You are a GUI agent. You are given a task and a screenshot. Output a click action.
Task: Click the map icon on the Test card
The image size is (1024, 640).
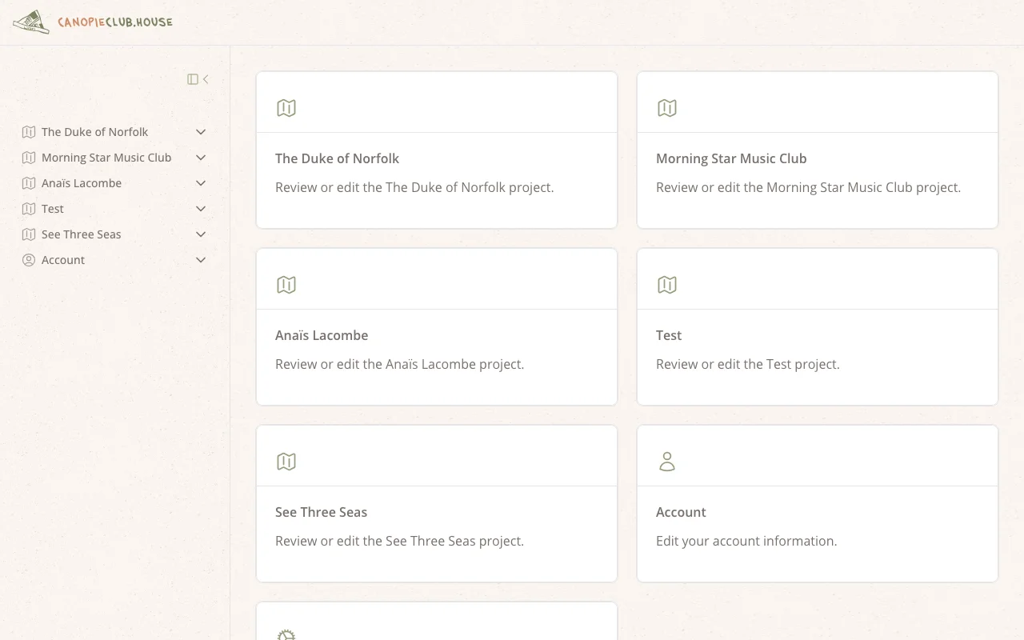tap(667, 285)
